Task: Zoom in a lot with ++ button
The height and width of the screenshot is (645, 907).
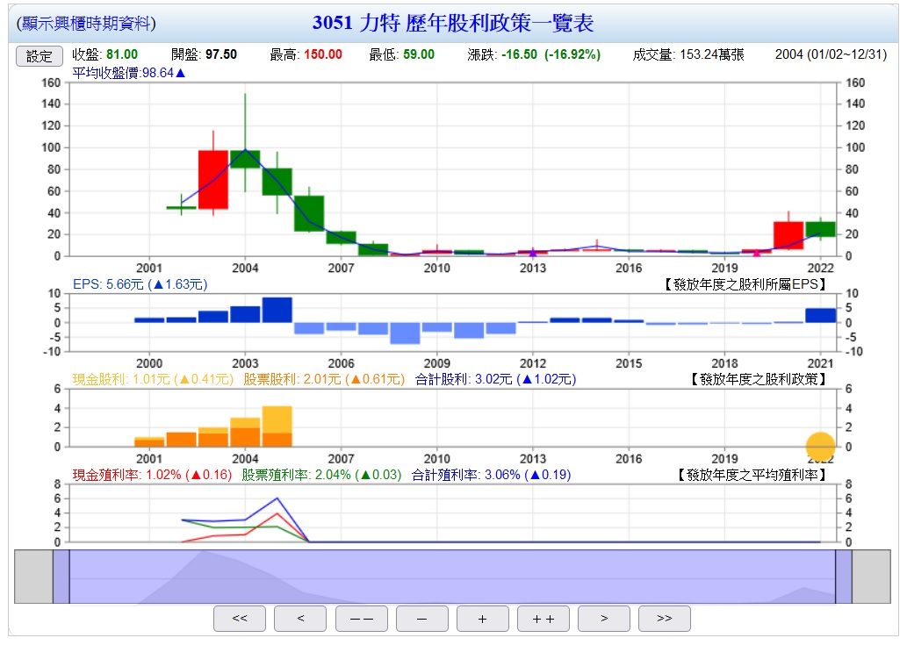Action: [x=543, y=619]
